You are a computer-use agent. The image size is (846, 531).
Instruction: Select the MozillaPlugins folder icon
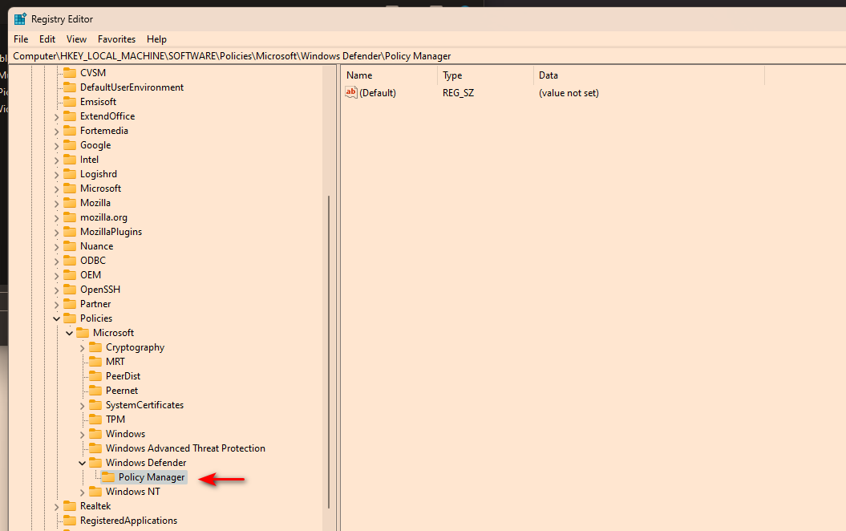pyautogui.click(x=70, y=232)
